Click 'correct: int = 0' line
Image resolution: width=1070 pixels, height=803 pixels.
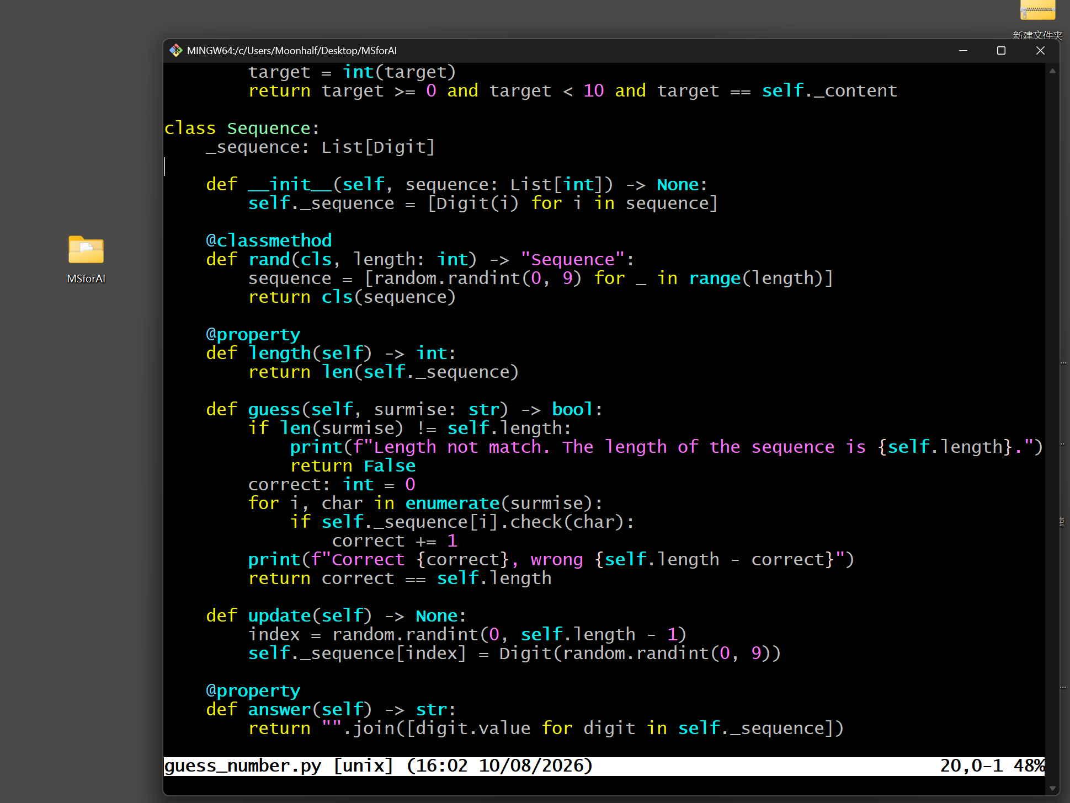coord(332,484)
